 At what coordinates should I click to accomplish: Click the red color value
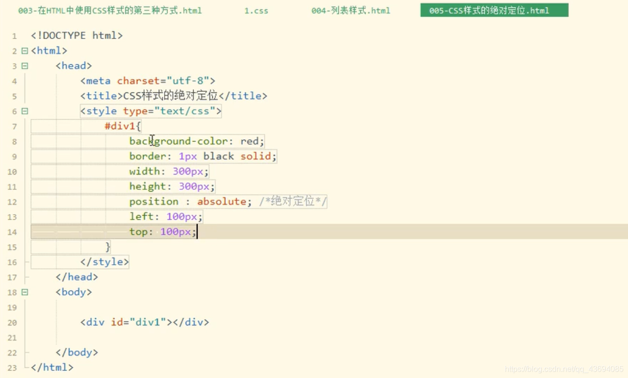(x=249, y=141)
